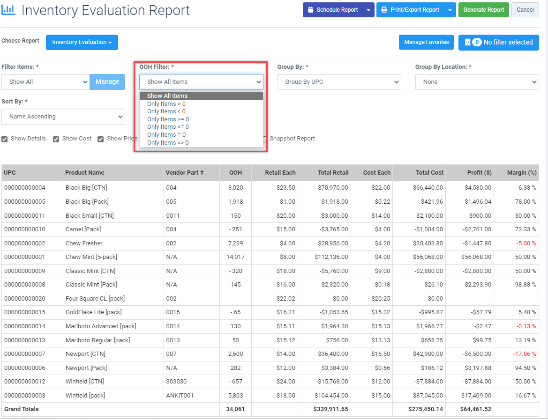
Task: Select 'Only Items < 0' option
Action: point(201,111)
